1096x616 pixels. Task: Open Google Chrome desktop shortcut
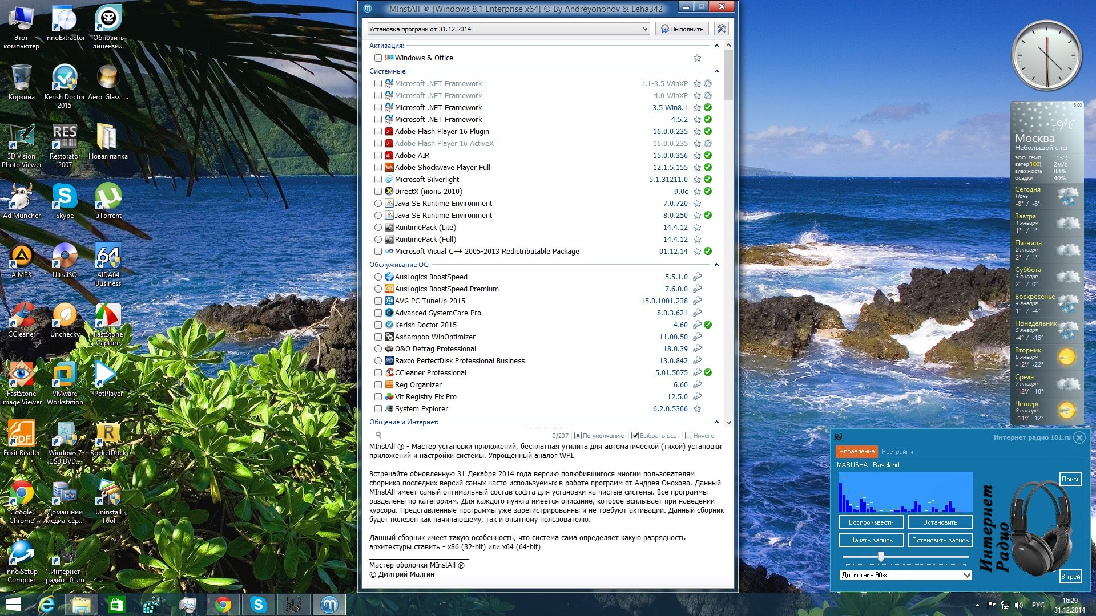click(22, 502)
